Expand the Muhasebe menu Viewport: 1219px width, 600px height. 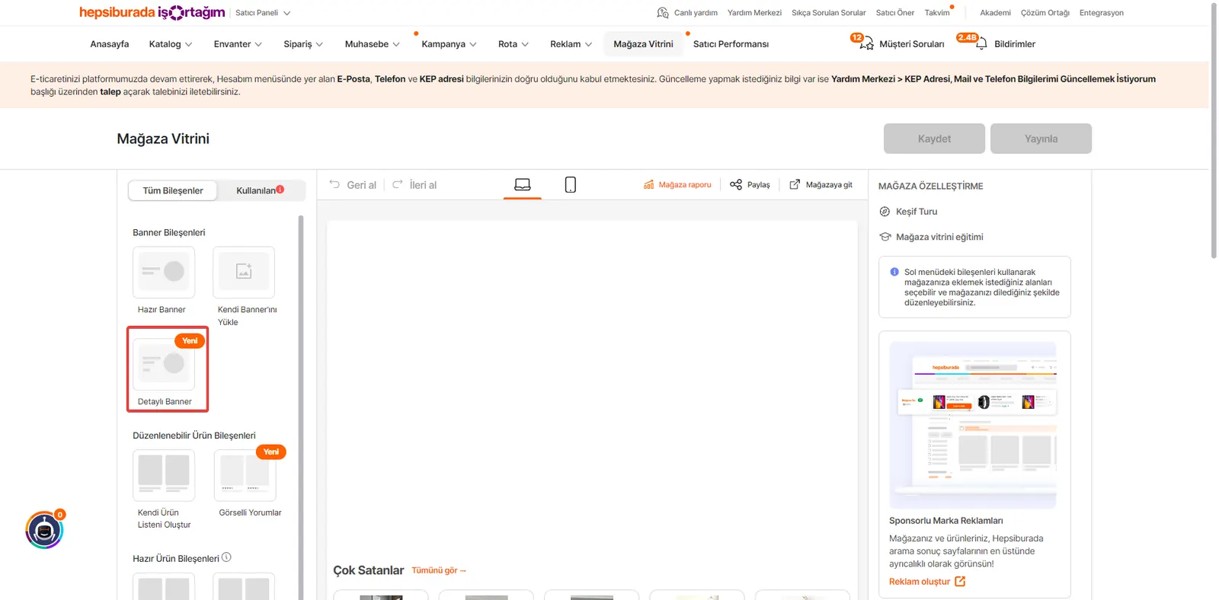click(x=373, y=44)
